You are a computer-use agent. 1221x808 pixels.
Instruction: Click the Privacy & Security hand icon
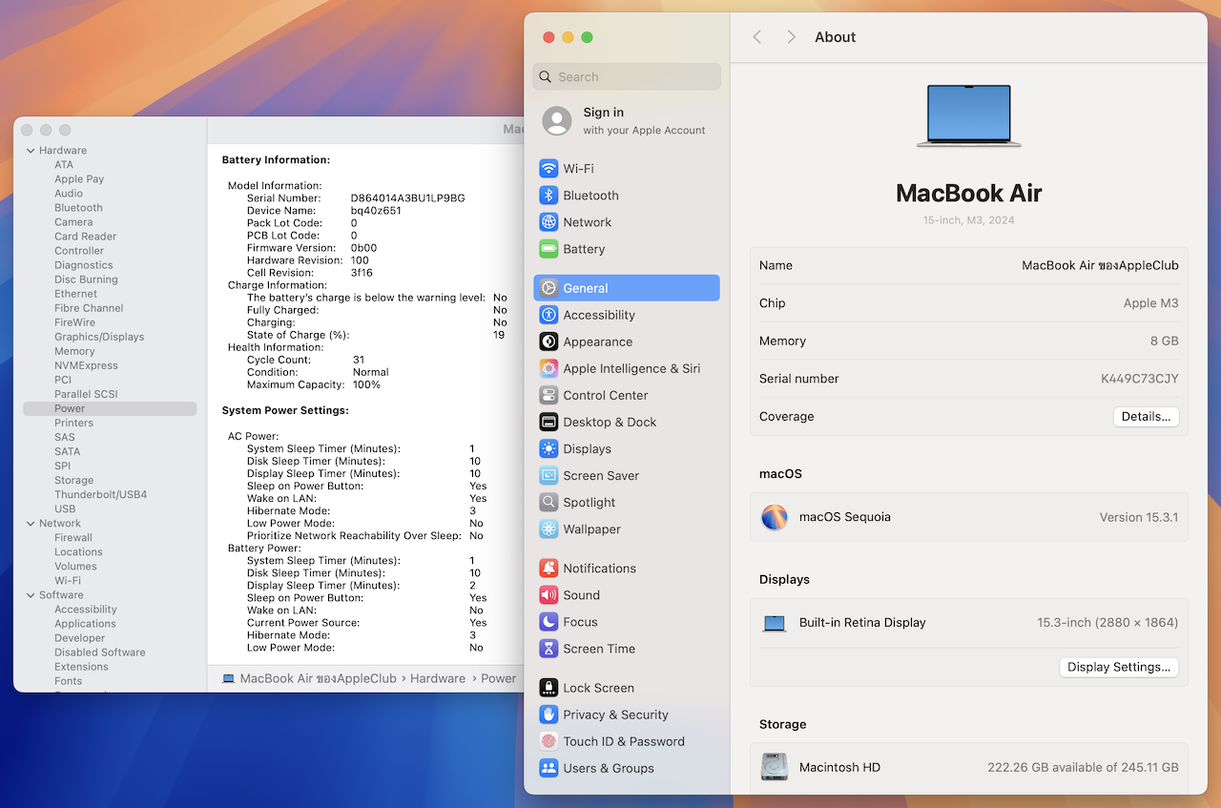click(548, 714)
